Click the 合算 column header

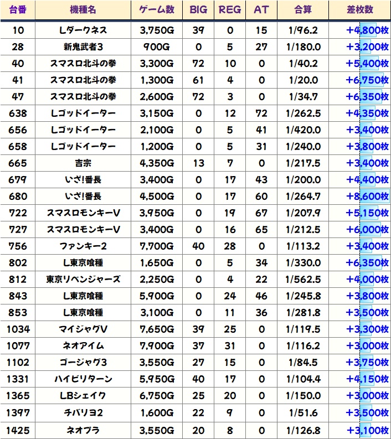[303, 10]
